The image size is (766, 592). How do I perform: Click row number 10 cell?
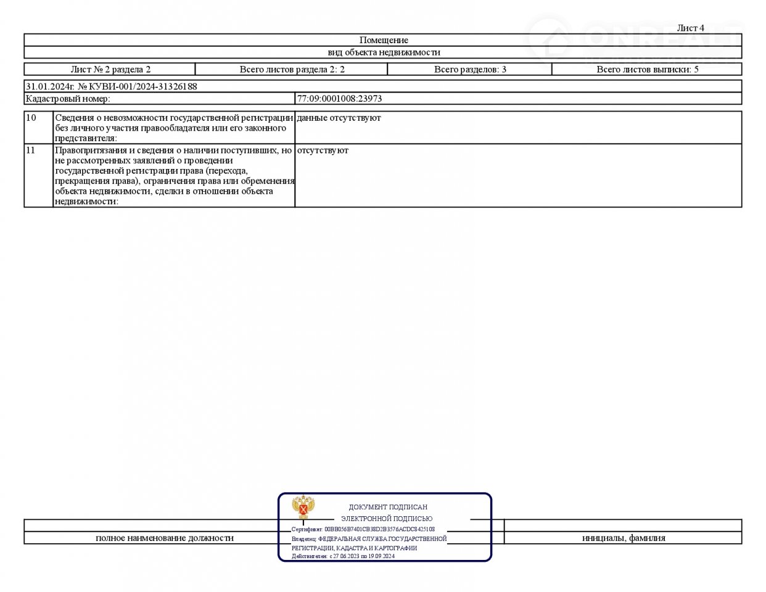click(31, 118)
